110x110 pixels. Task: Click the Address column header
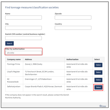coord(28,59)
